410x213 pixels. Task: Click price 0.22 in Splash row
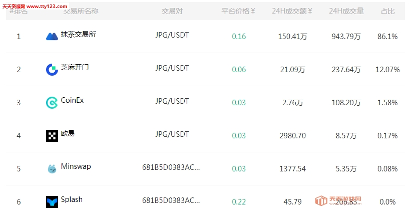click(239, 202)
